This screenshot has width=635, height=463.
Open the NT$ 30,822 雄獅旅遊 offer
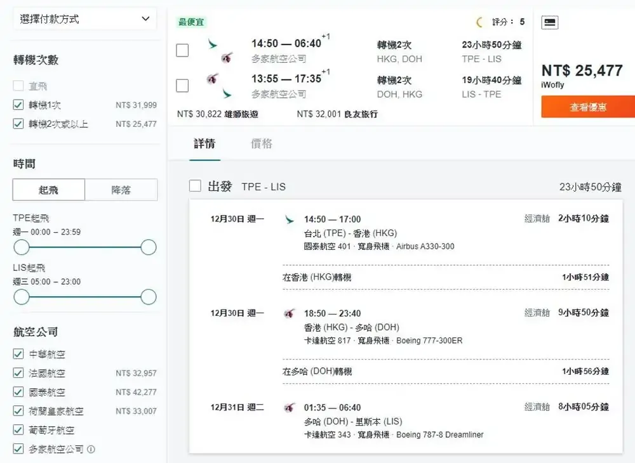pyautogui.click(x=217, y=114)
